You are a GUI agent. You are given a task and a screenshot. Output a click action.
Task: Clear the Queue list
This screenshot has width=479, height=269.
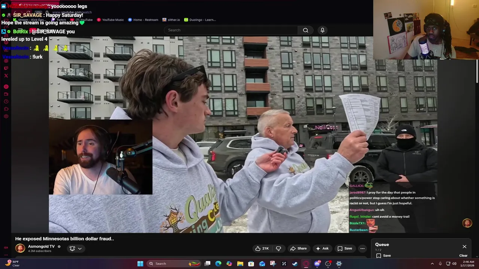click(463, 256)
